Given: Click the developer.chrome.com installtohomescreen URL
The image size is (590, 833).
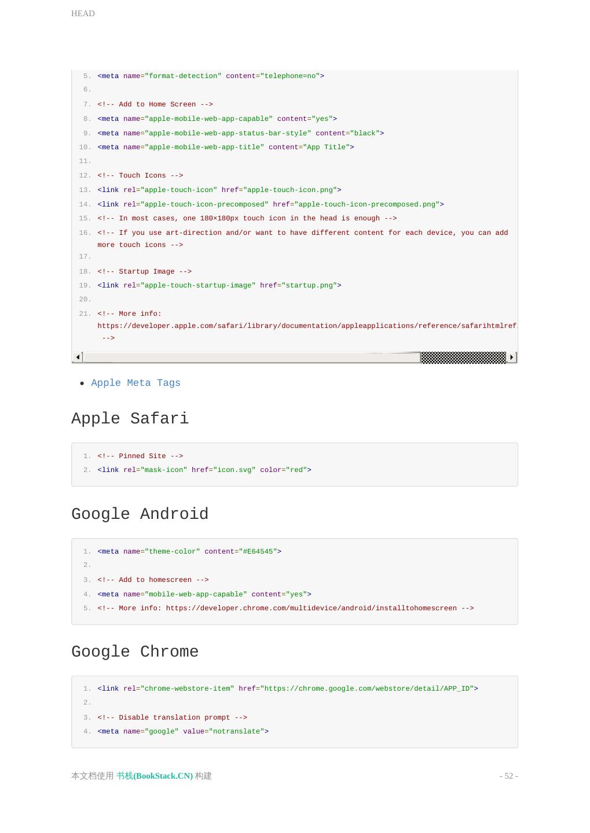Looking at the screenshot, I should (311, 608).
